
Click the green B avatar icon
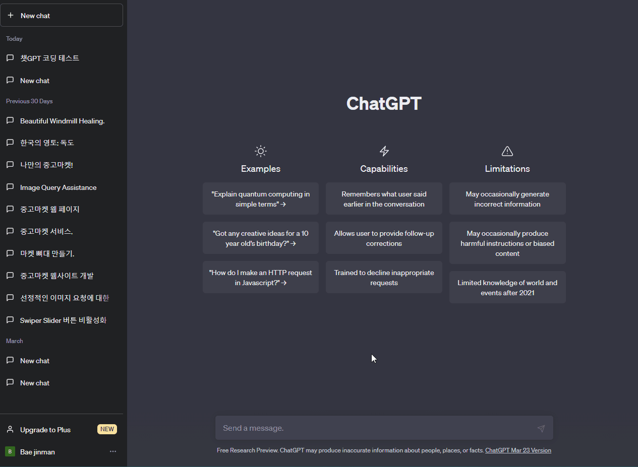click(x=10, y=452)
